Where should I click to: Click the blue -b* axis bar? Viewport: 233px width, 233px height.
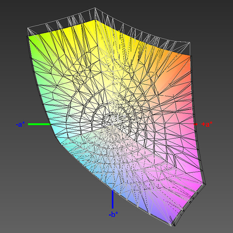(x=113, y=199)
